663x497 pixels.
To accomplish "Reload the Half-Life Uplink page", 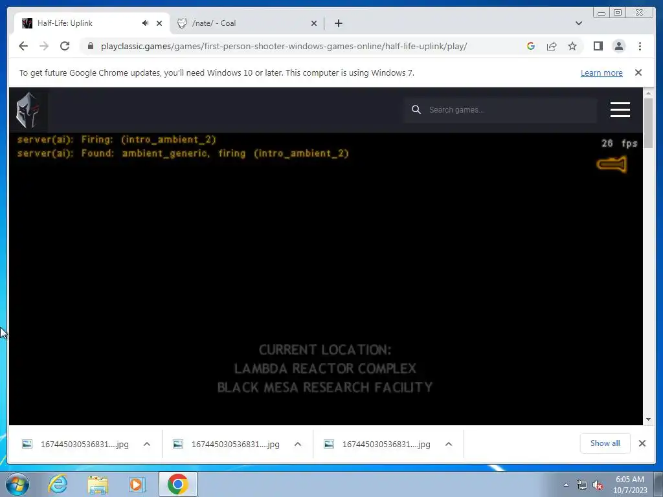I will click(65, 46).
